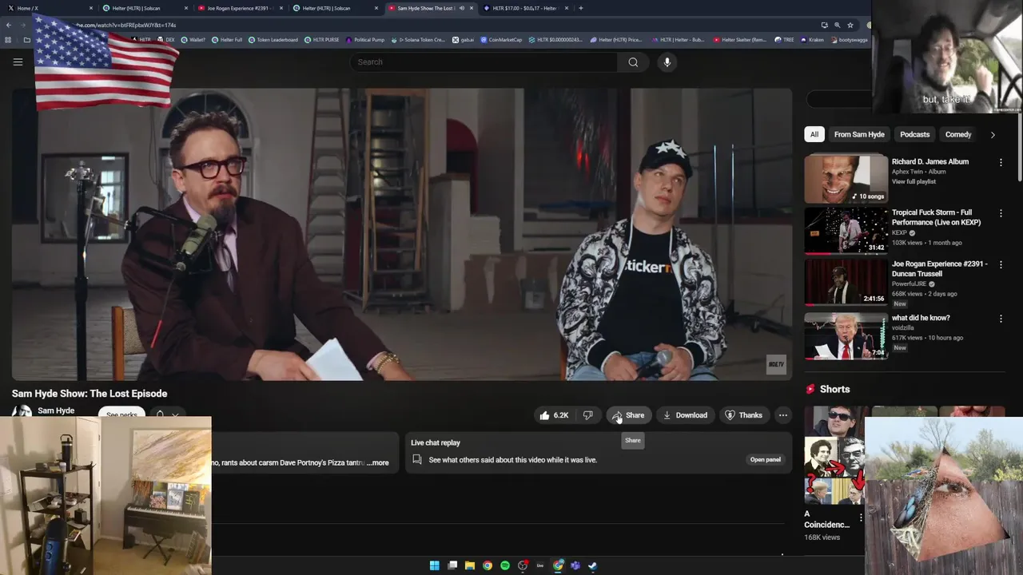Expand the video description with ...more

pyautogui.click(x=378, y=462)
